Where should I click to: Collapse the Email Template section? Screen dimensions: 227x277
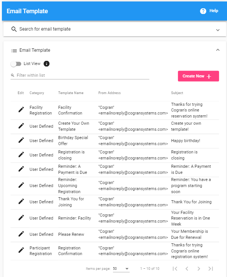click(x=218, y=50)
